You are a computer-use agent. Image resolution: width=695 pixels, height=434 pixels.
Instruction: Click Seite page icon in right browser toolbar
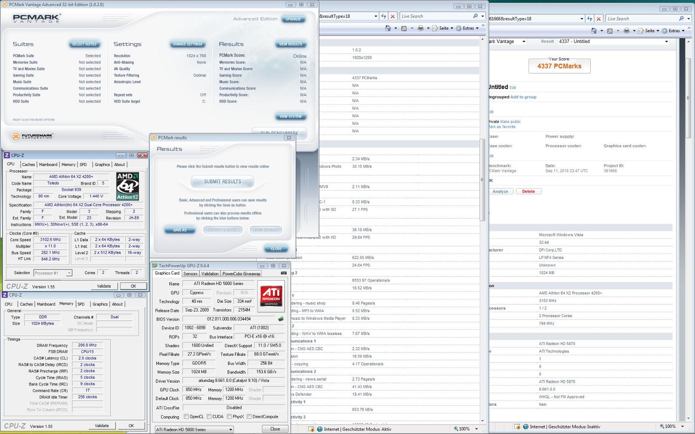click(x=641, y=31)
